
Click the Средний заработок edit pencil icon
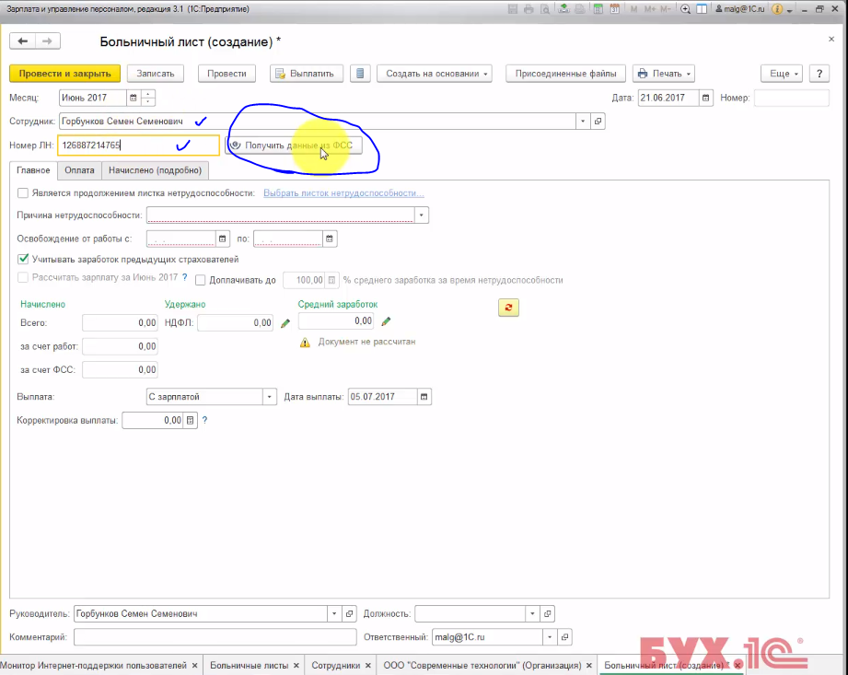tap(386, 321)
